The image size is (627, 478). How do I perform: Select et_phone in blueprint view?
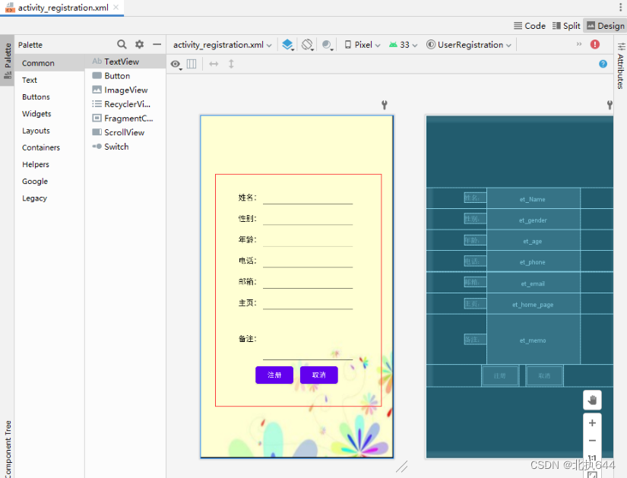tap(533, 262)
